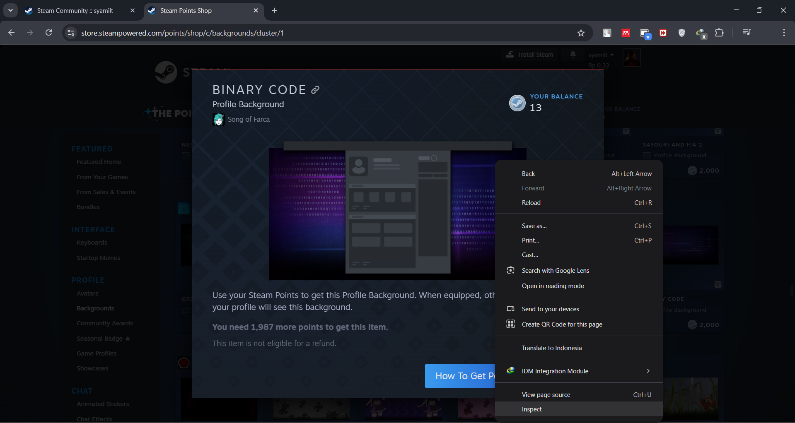795x423 pixels.
Task: Open the red fast-forward extension icon
Action: [663, 33]
